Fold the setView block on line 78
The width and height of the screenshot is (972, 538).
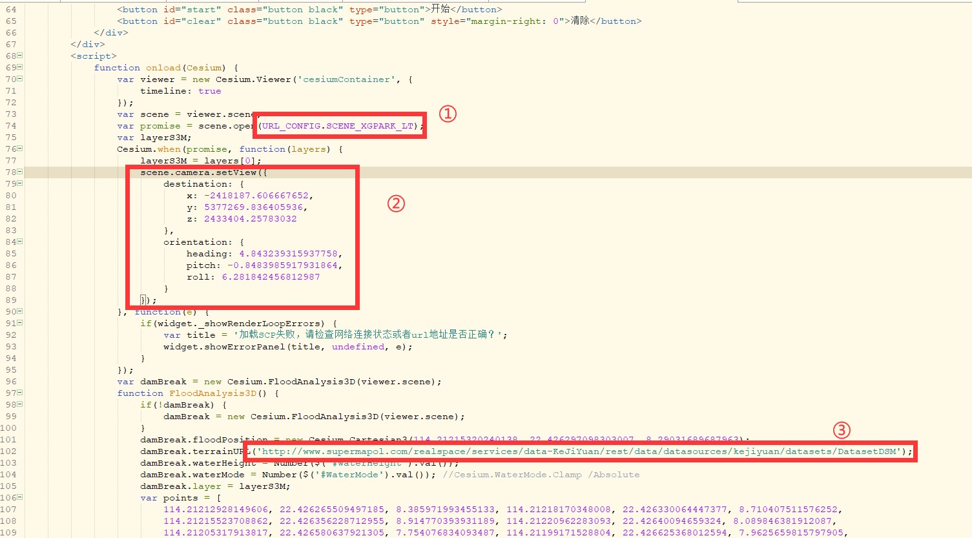point(20,172)
